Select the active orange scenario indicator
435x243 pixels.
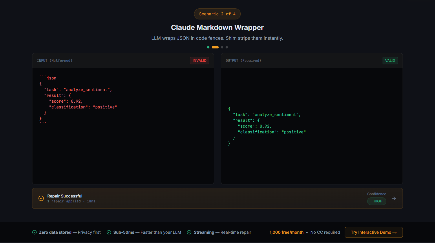(215, 47)
